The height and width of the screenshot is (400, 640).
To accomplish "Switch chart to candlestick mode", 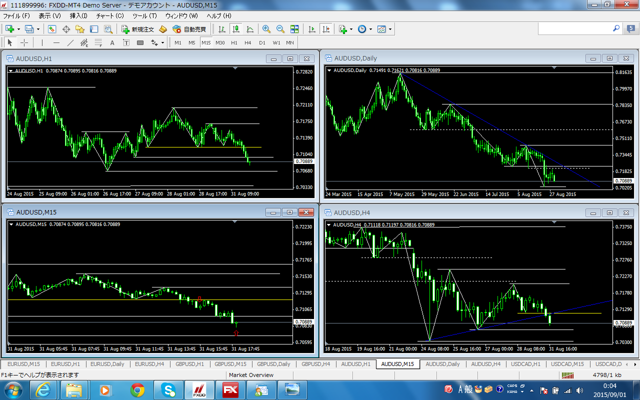I will [x=236, y=29].
